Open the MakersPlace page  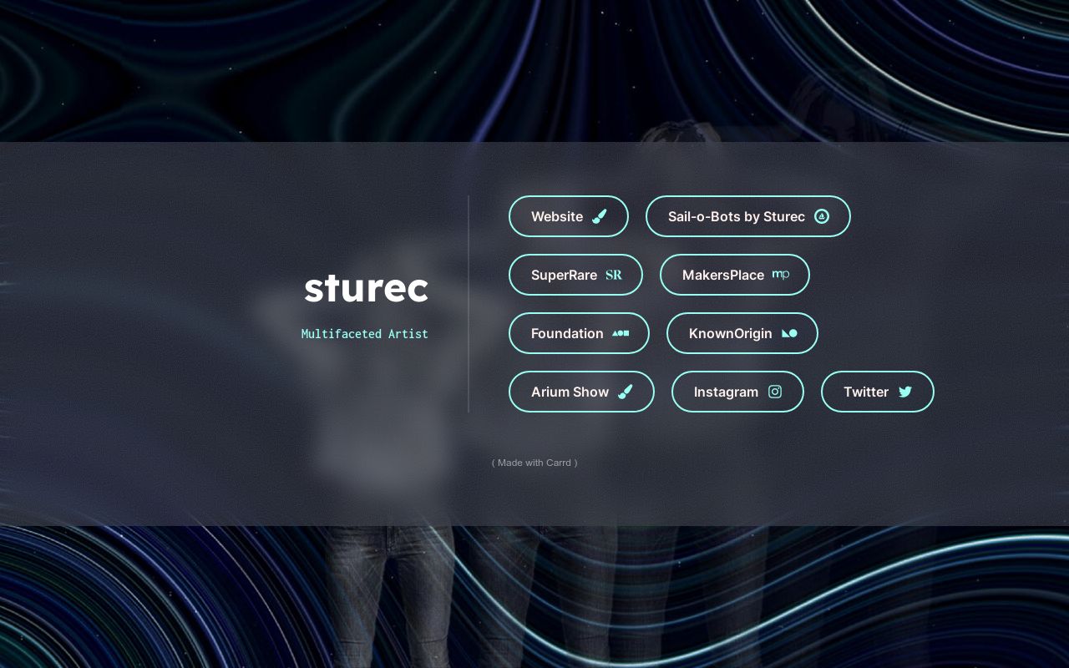(x=734, y=275)
